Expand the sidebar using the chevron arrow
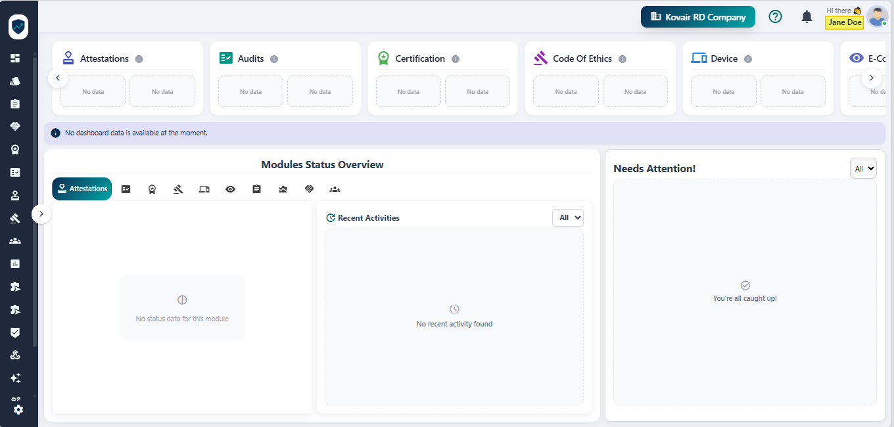 (41, 213)
